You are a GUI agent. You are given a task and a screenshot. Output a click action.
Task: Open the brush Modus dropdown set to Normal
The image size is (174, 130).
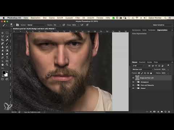pos(36,25)
